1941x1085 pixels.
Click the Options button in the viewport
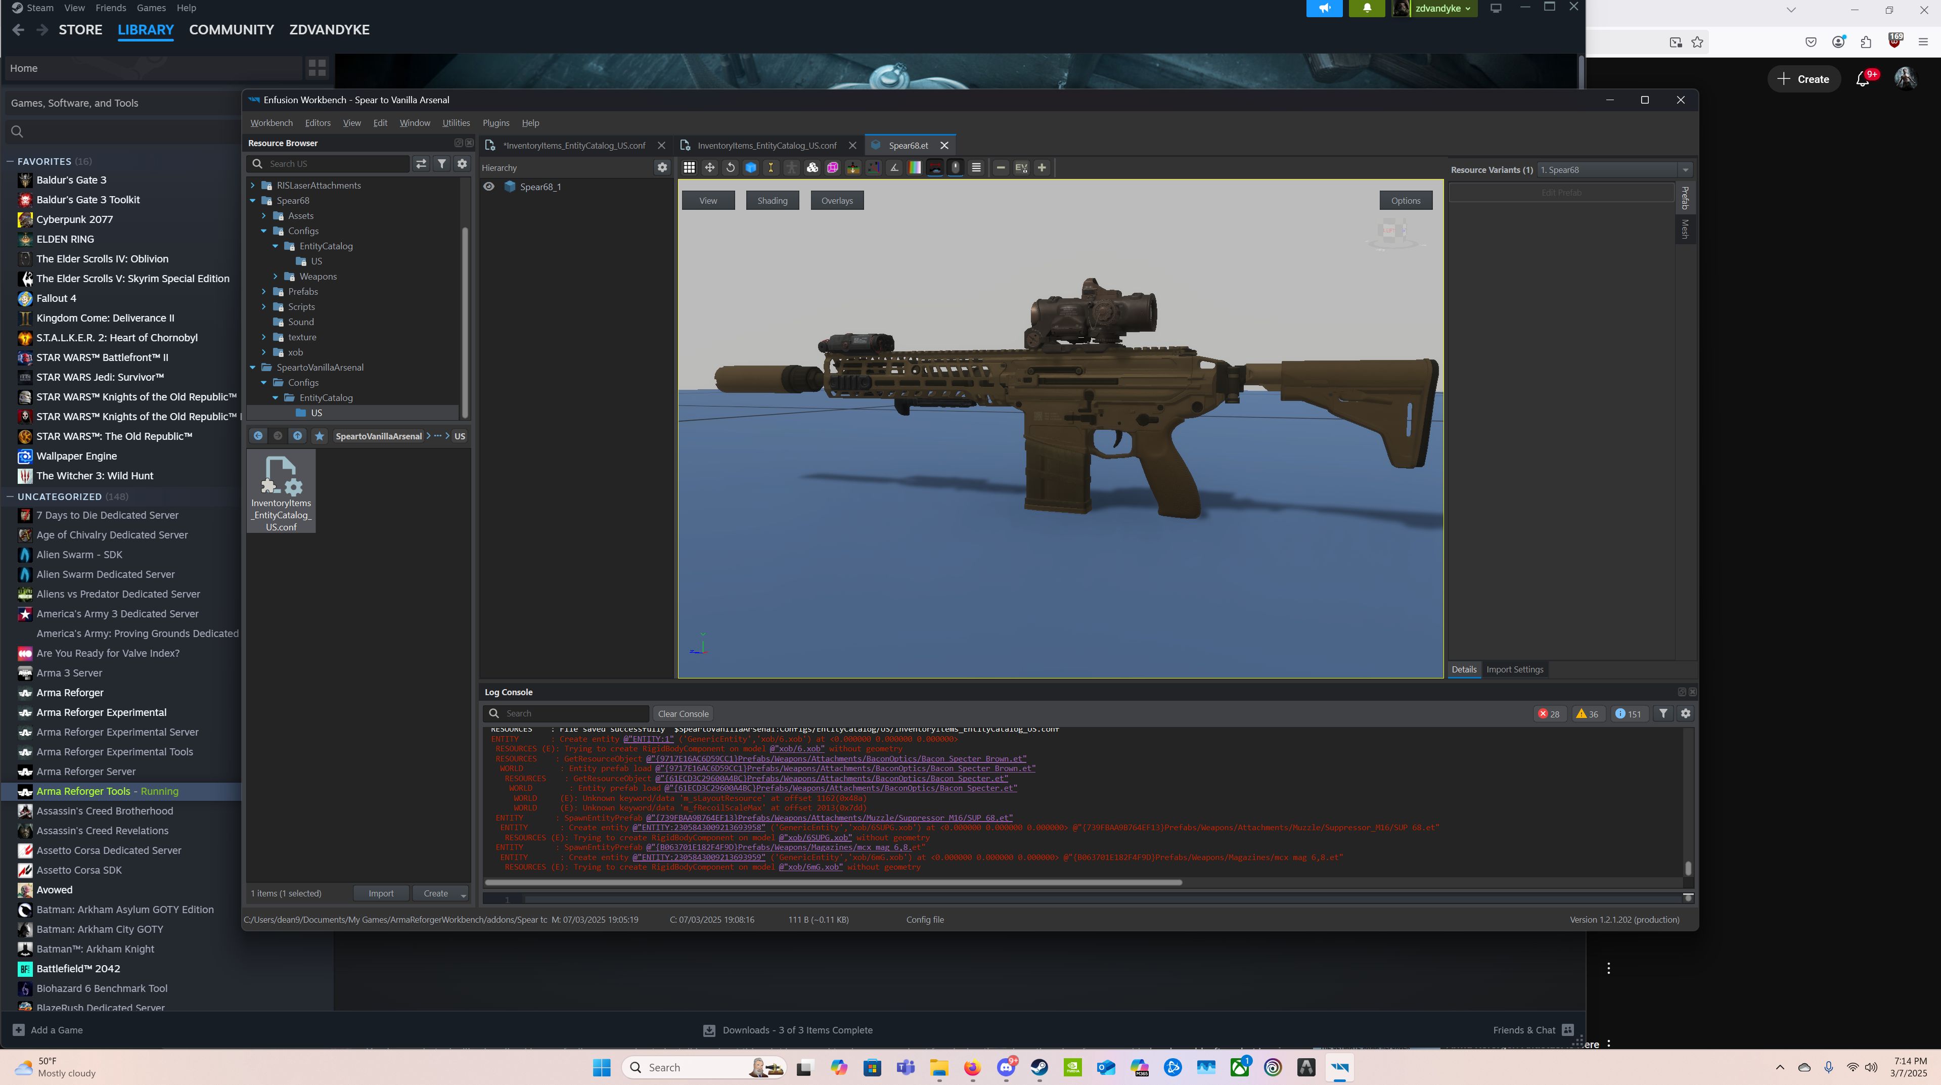click(1405, 200)
